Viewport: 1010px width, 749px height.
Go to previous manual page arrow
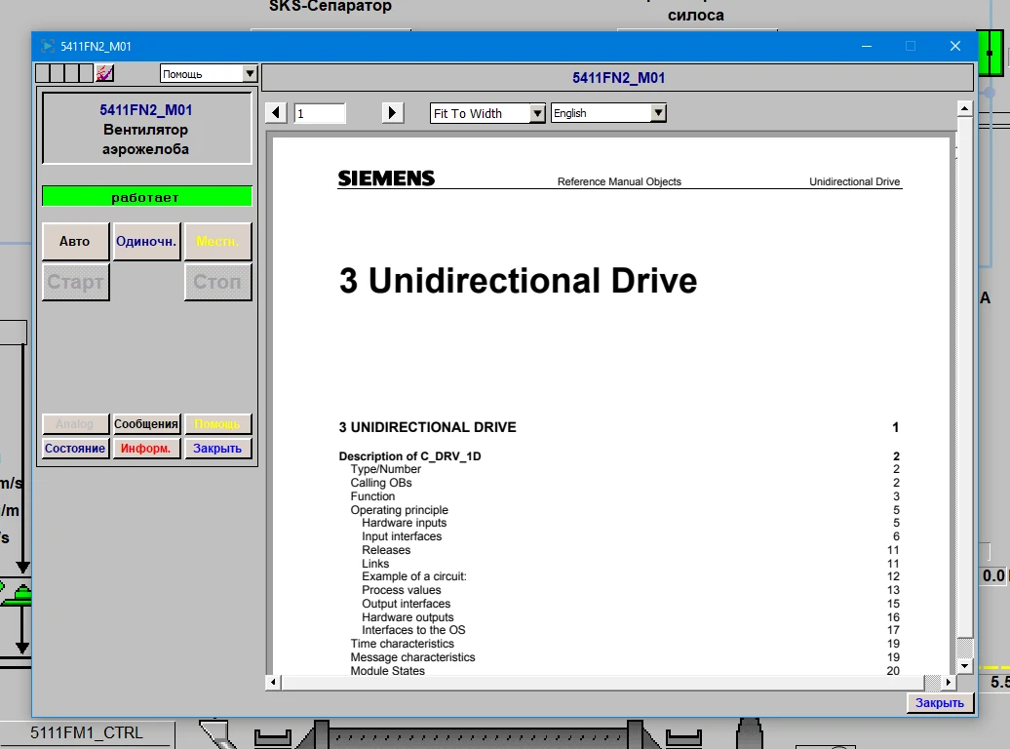tap(276, 113)
